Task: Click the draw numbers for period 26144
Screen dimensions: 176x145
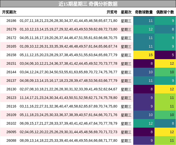Action: pyautogui.click(x=69, y=72)
